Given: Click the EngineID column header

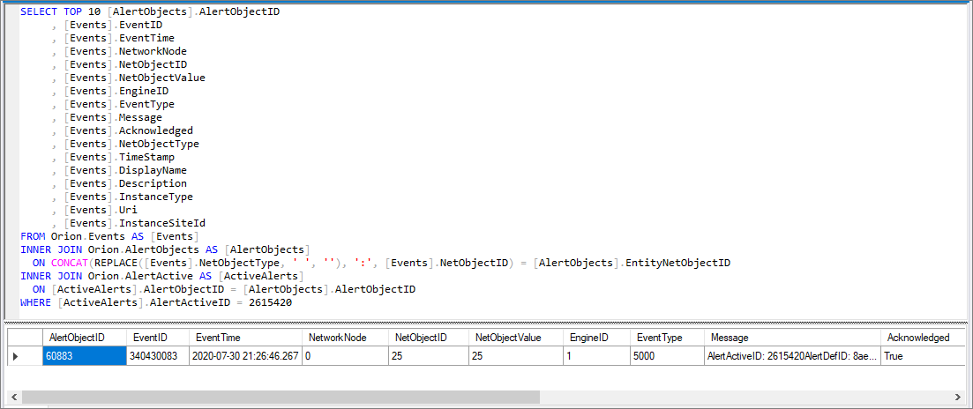Looking at the screenshot, I should pos(597,338).
